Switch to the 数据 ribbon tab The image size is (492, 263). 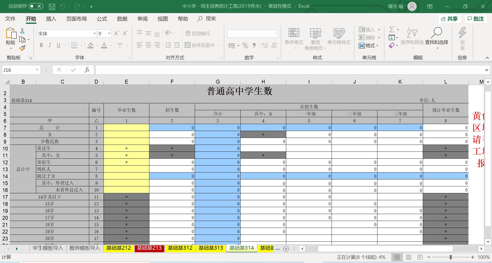coord(122,18)
